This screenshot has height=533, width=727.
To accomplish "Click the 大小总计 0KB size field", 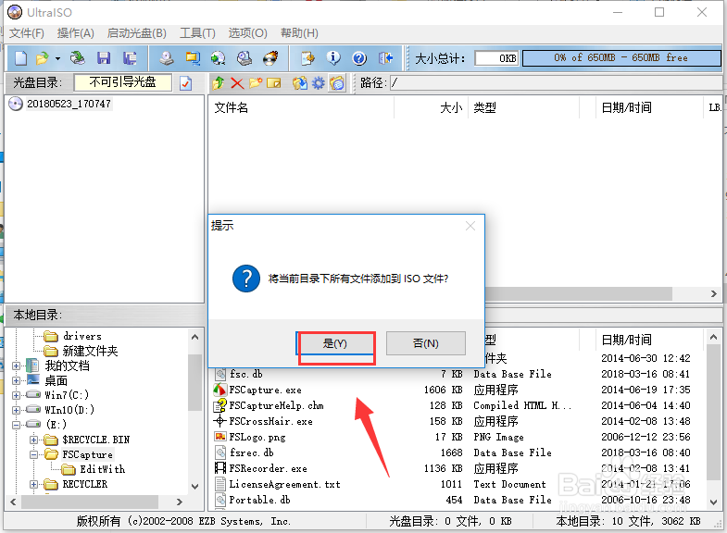I will click(496, 58).
